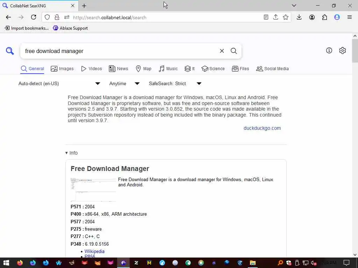
Task: Switch to the Science category
Action: click(x=213, y=69)
